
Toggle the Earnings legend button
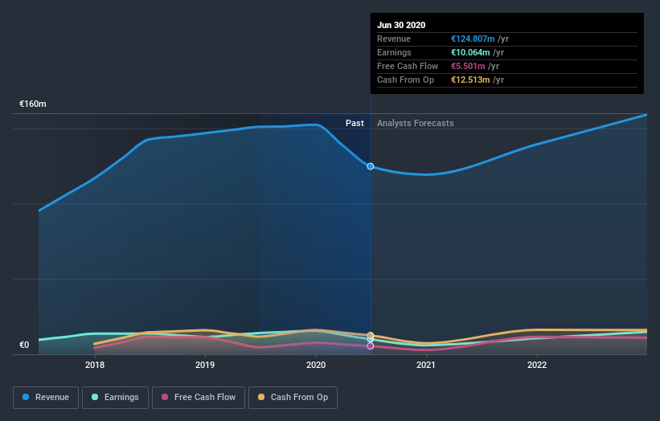[x=115, y=398]
